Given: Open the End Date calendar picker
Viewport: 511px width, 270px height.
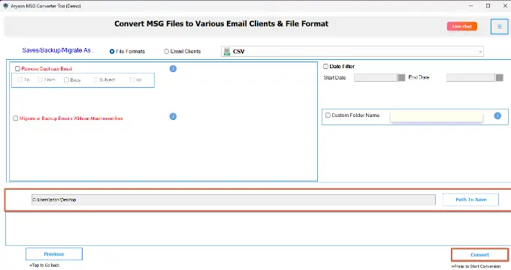Looking at the screenshot, I should (x=499, y=77).
